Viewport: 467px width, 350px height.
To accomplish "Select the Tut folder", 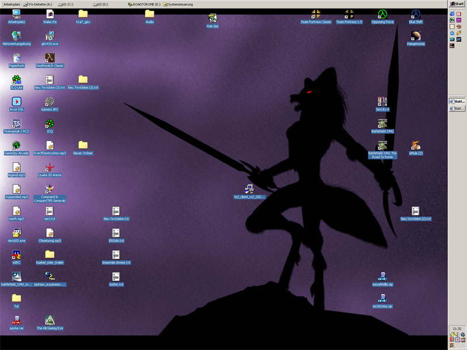I will [x=16, y=301].
